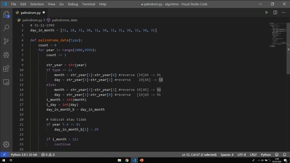
Task: Open the Help menu
Action: coord(103,4)
